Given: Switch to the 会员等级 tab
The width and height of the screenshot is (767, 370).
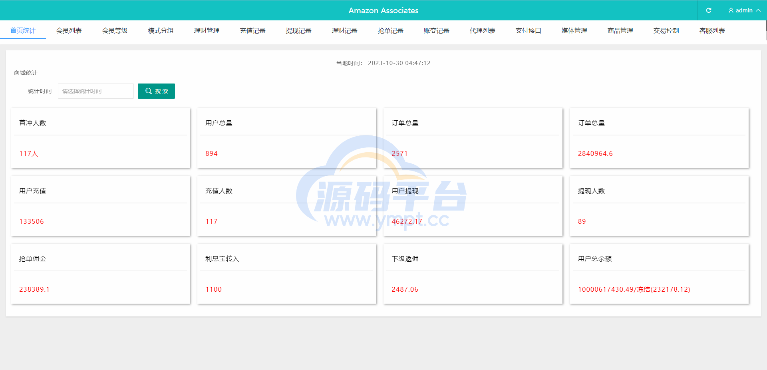Looking at the screenshot, I should pyautogui.click(x=115, y=30).
